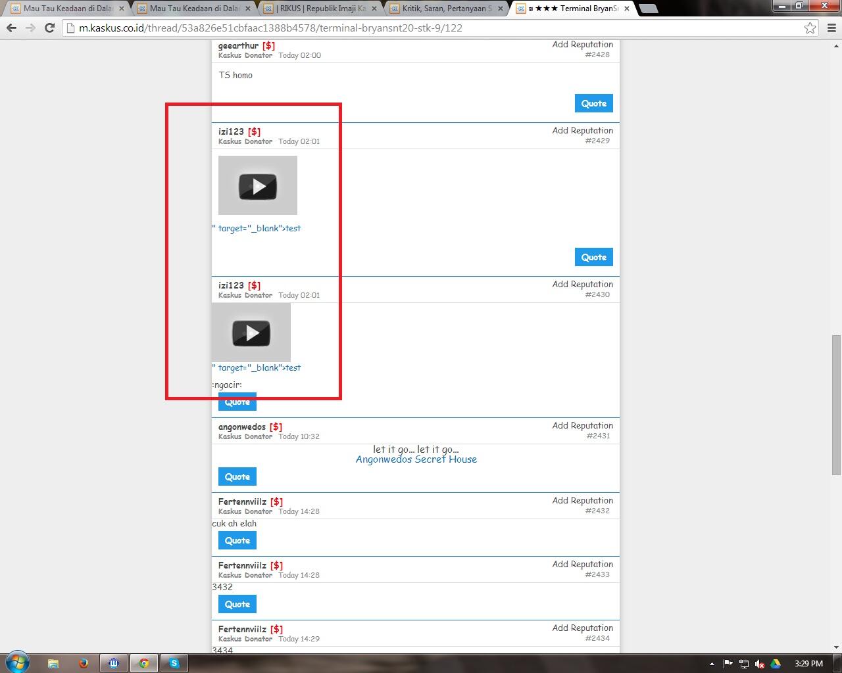Open the permalink of post #2431
Screen dimensions: 842x673
[597, 436]
